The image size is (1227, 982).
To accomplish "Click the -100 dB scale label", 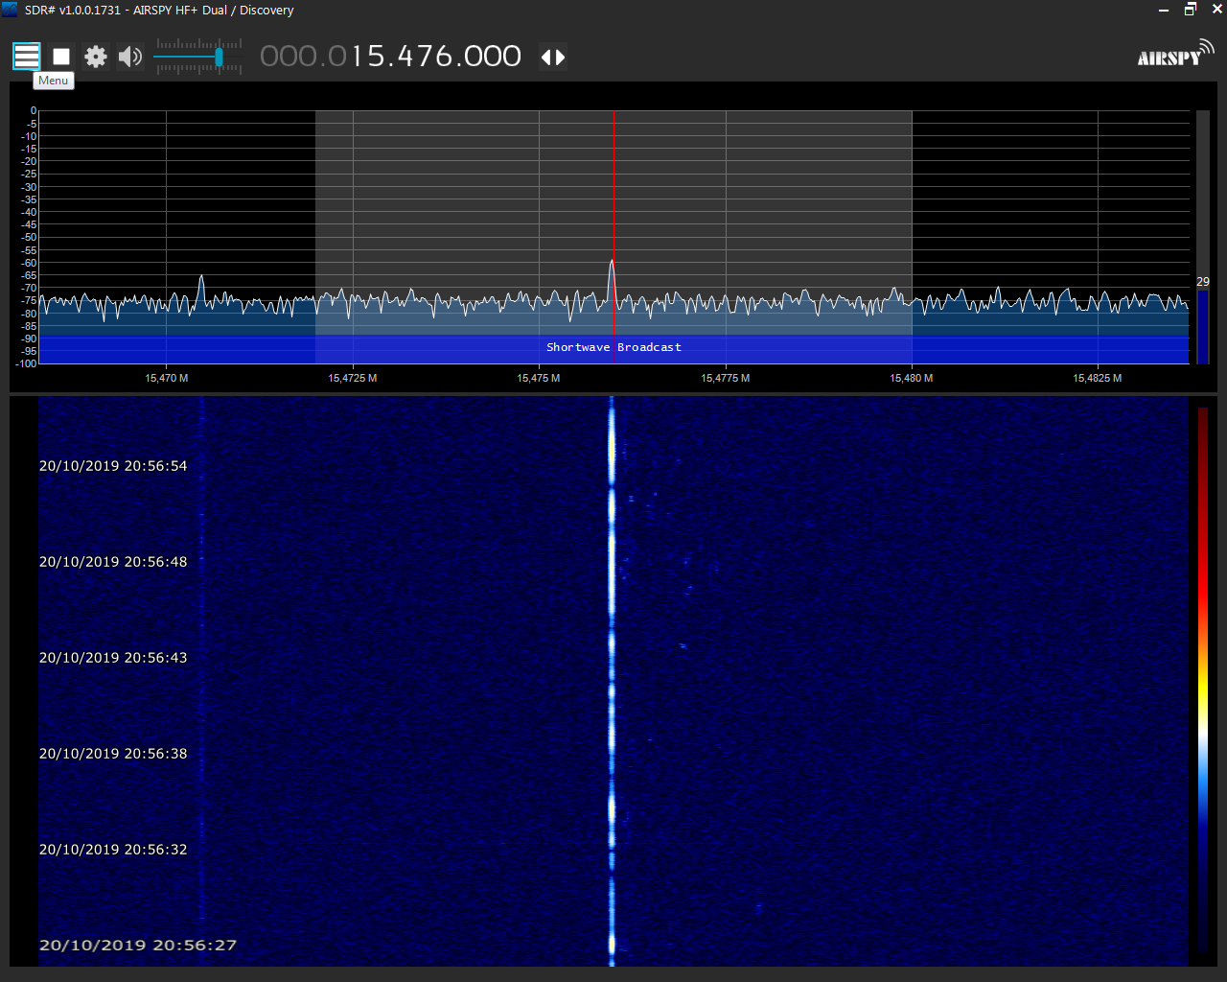I will (x=25, y=363).
